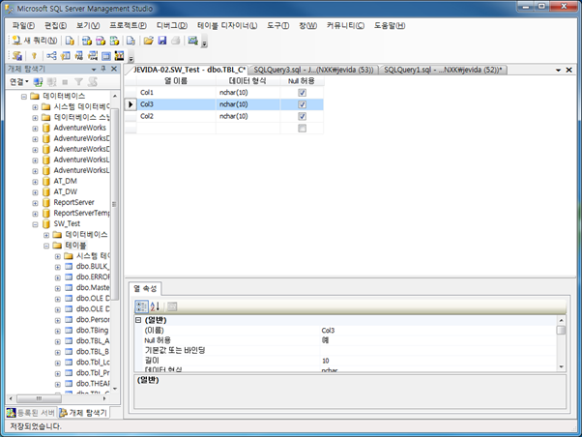This screenshot has height=437, width=582.
Task: Click the Open File folder icon
Action: [x=149, y=41]
